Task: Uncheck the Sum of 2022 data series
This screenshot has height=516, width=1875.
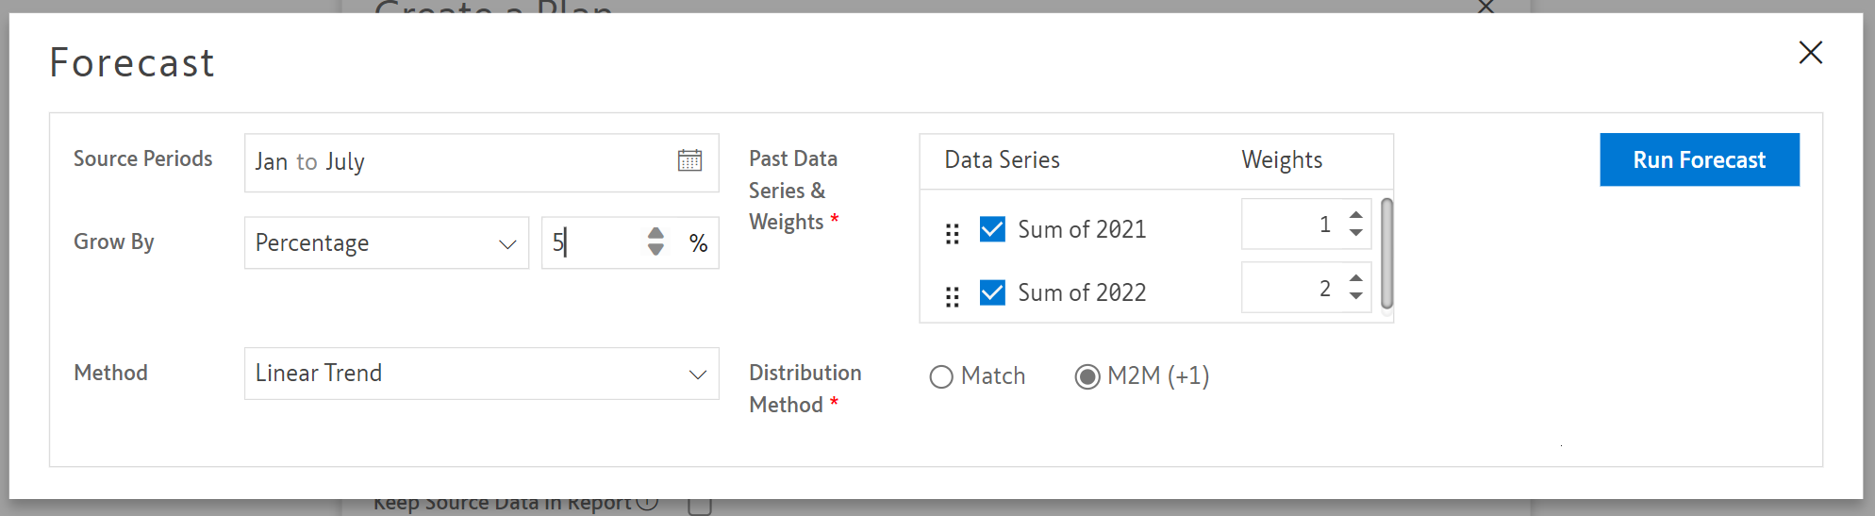Action: tap(992, 292)
